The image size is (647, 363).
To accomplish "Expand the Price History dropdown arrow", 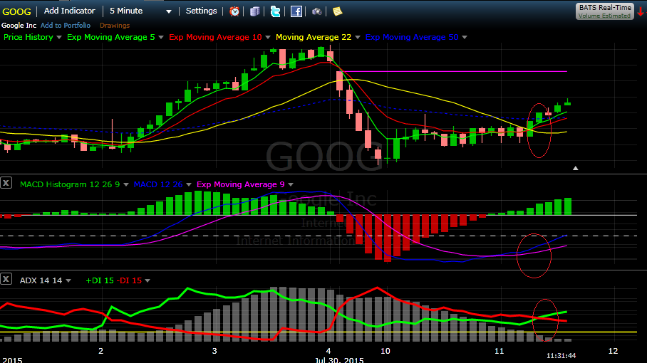I will (59, 38).
